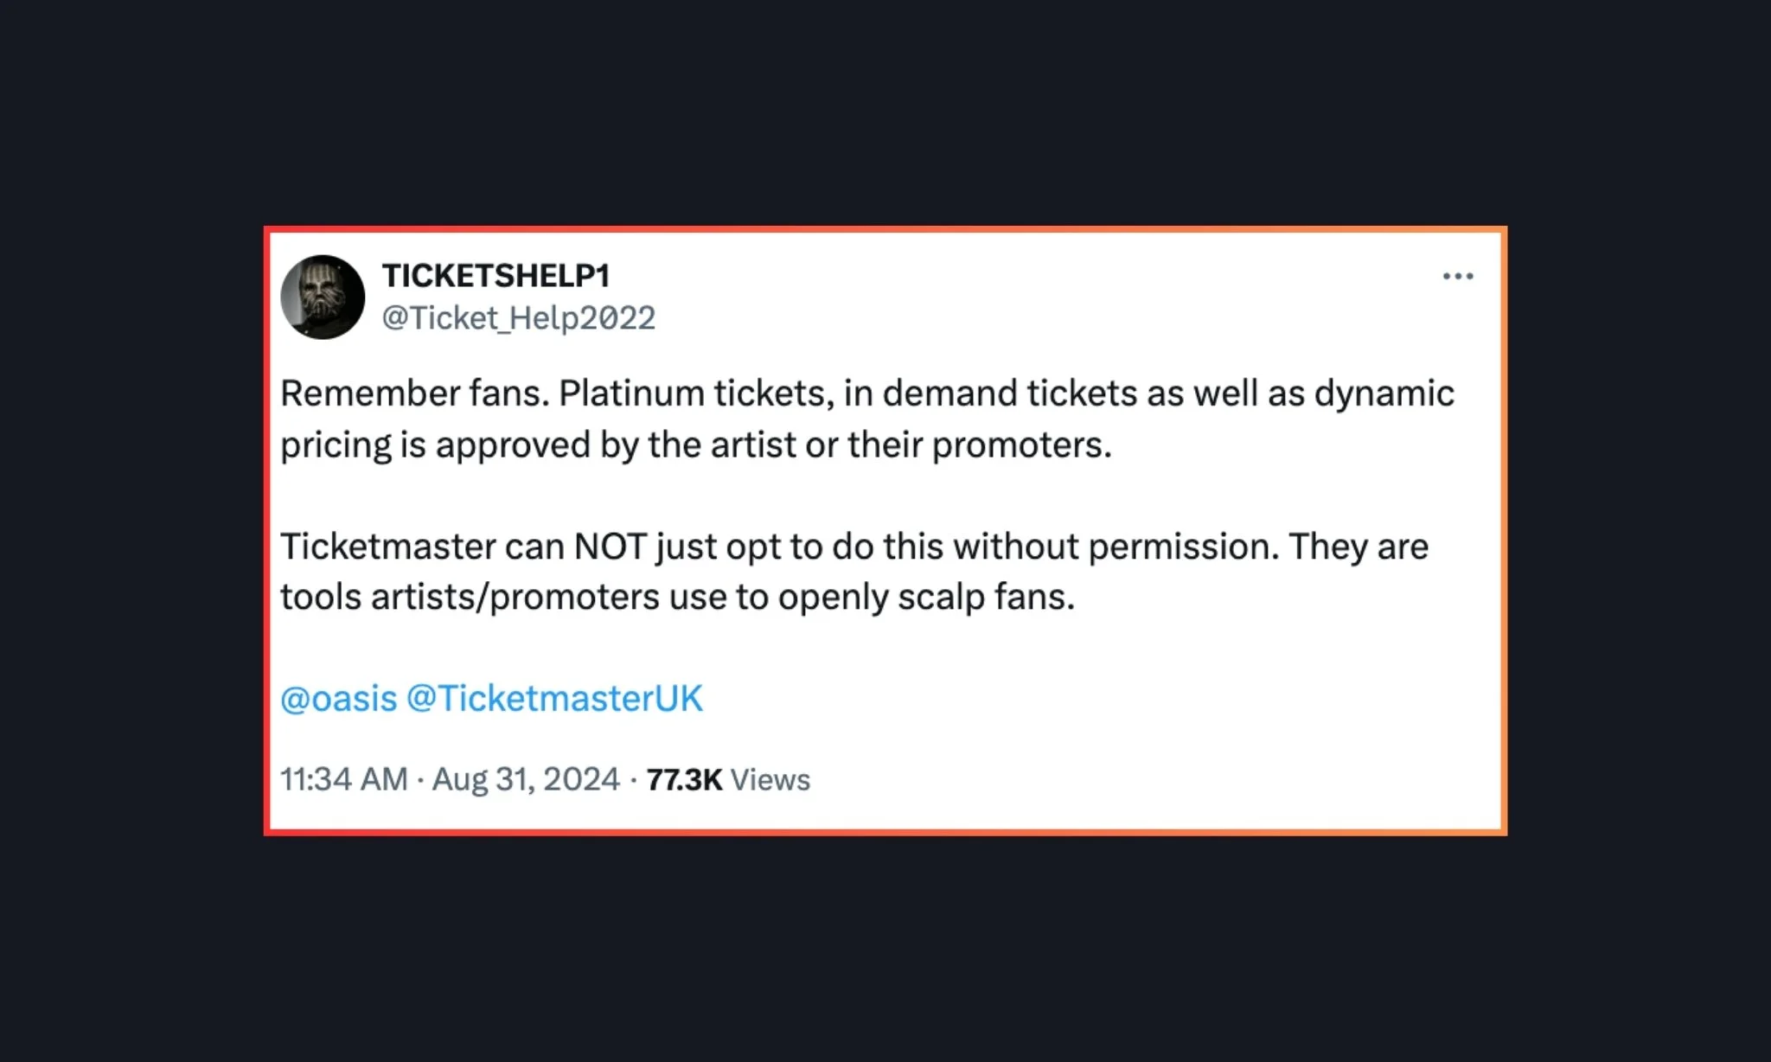Click the word "Platinum" in the tweet text
This screenshot has height=1062, width=1771.
[631, 393]
